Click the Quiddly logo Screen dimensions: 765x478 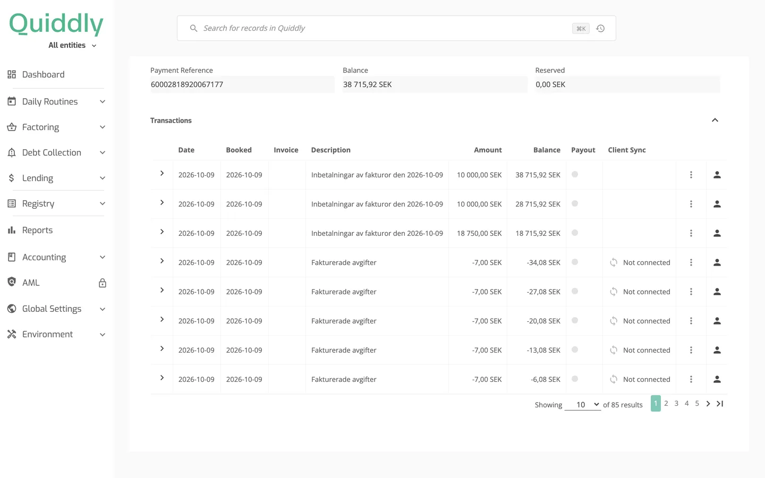(56, 24)
